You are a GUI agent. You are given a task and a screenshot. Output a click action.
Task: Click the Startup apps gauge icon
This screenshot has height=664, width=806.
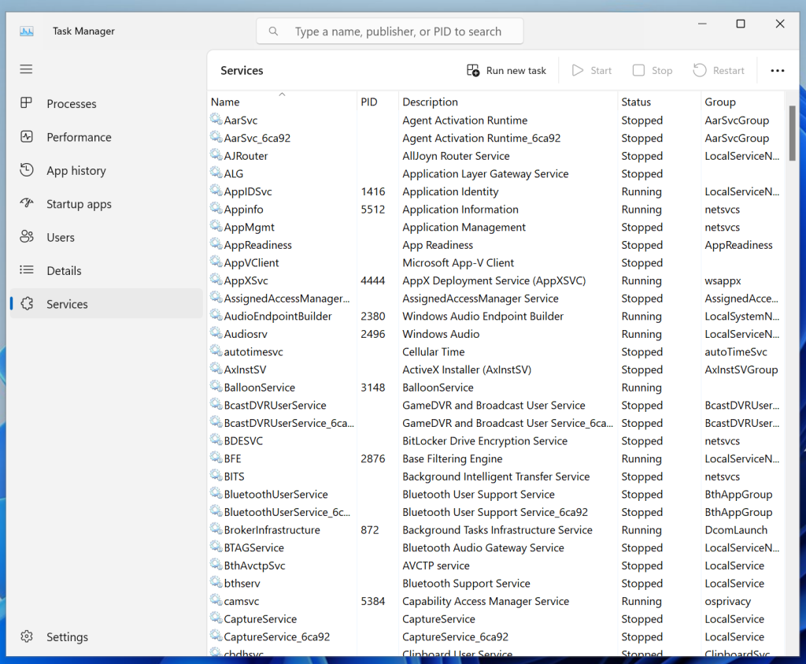[27, 204]
